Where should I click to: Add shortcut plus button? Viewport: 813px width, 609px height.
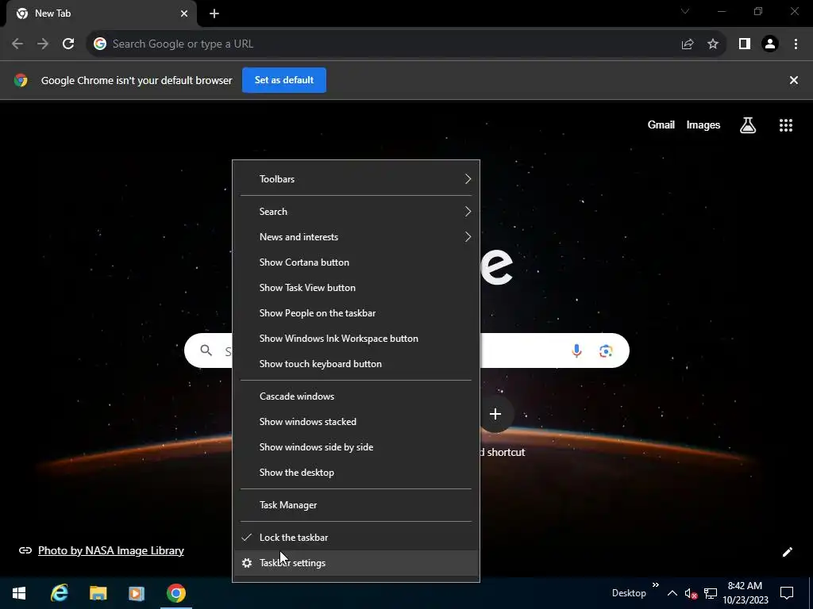coord(495,414)
